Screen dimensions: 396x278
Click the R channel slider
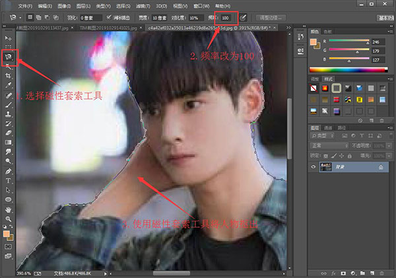[x=349, y=41]
